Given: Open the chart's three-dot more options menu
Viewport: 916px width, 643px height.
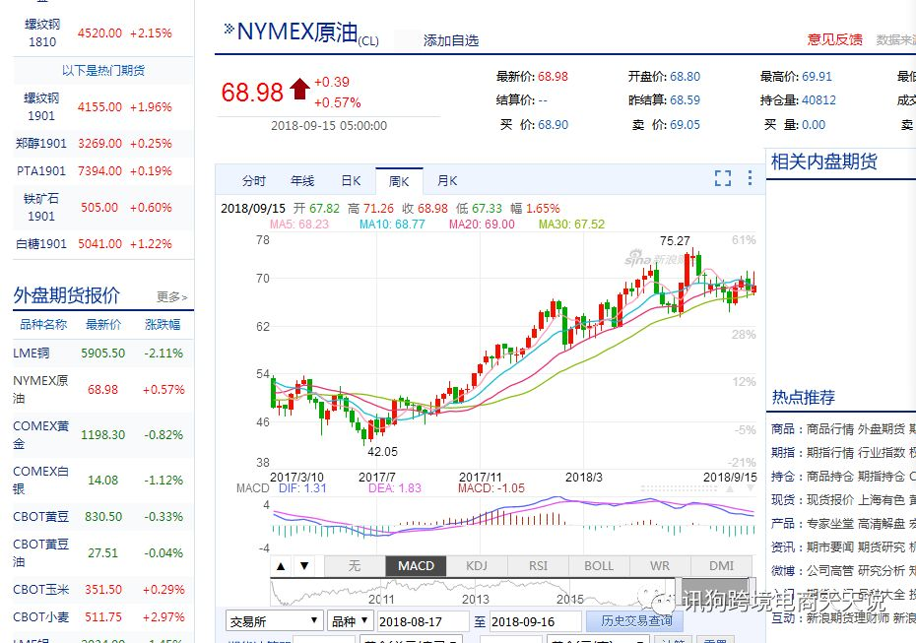Looking at the screenshot, I should click(x=750, y=178).
